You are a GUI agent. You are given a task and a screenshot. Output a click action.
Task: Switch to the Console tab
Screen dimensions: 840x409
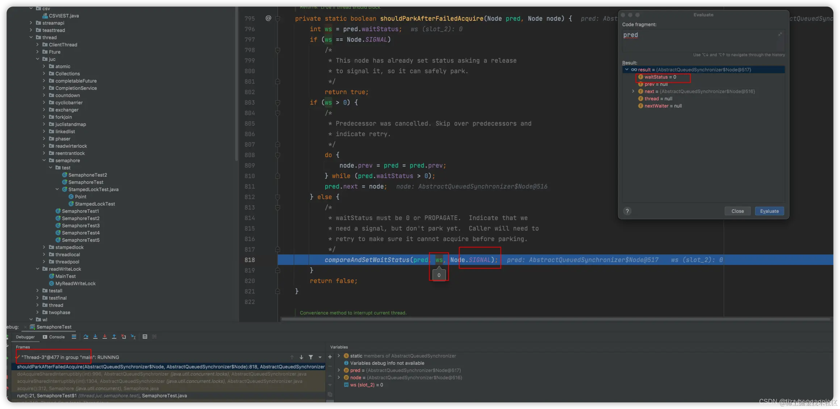(x=54, y=337)
